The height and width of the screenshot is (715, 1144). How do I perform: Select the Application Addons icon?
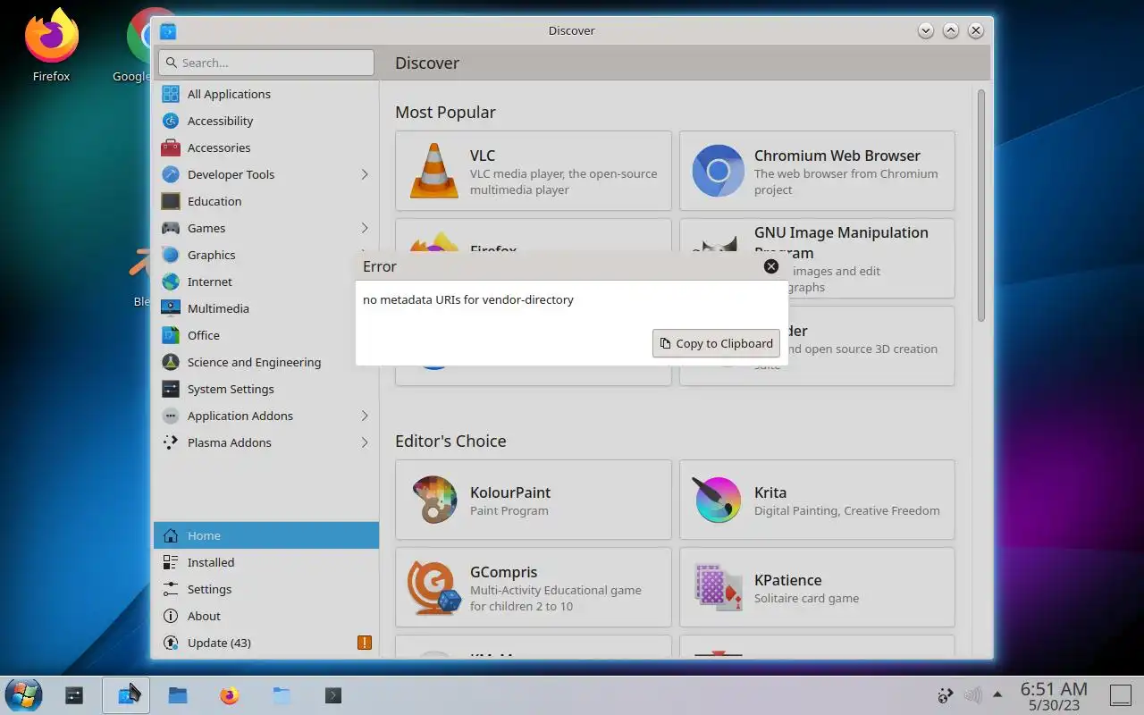pos(171,416)
